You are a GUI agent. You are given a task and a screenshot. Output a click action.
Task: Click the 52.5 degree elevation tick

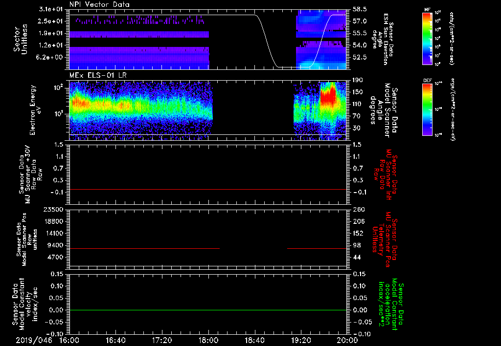(x=360, y=58)
